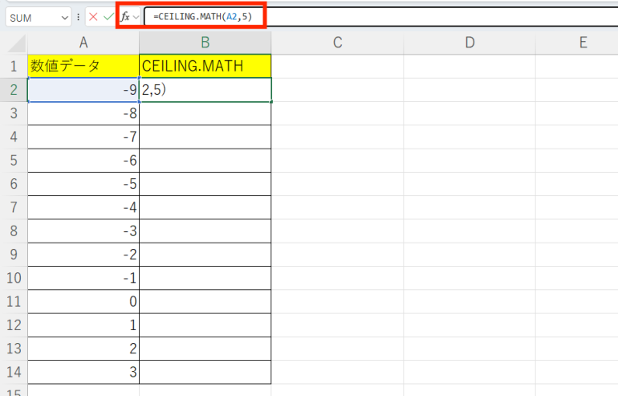Expand the chevron next to the fx icon

click(x=136, y=16)
